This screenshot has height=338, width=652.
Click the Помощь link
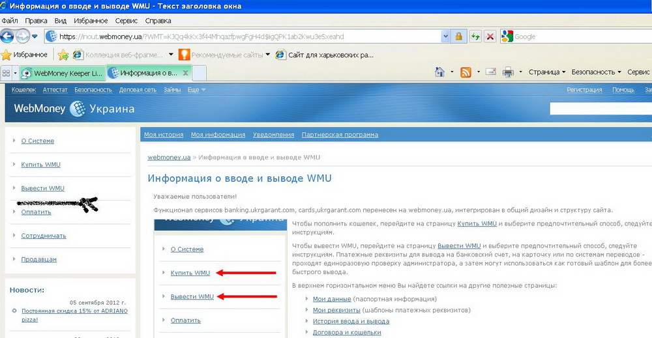pos(623,90)
